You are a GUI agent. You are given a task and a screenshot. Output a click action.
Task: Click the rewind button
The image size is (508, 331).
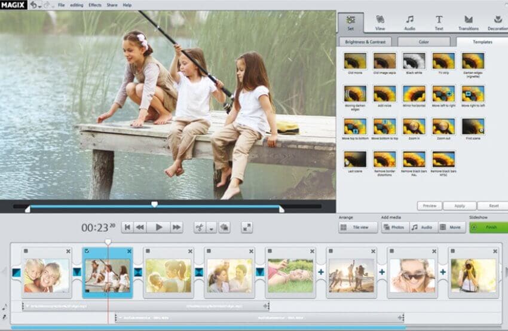tap(140, 228)
